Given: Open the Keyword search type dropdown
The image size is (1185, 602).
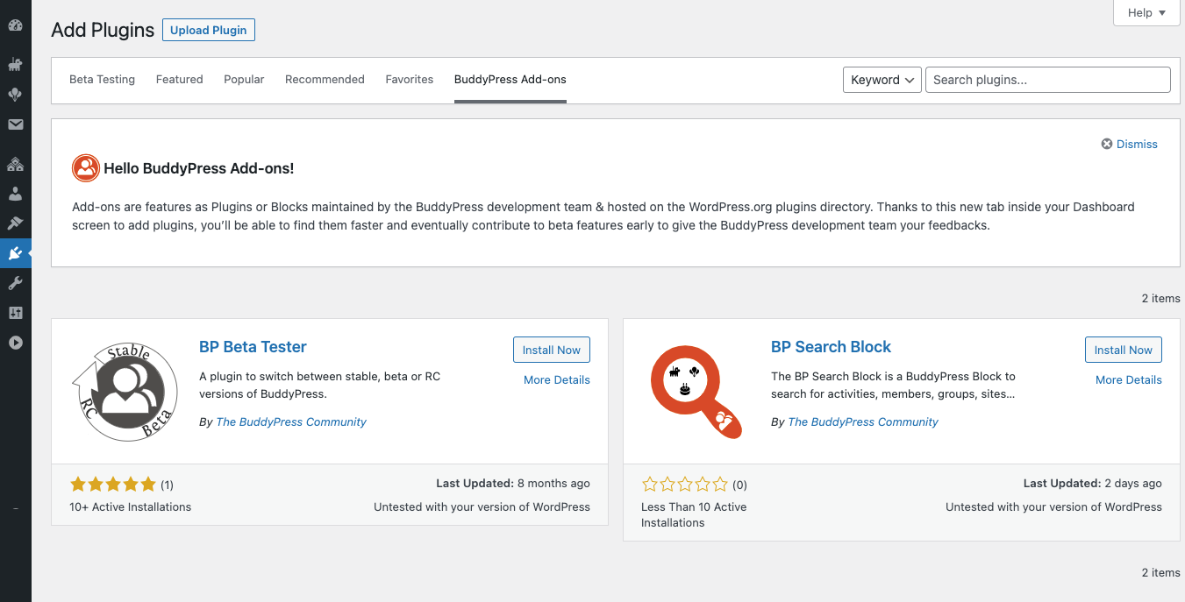Looking at the screenshot, I should (x=882, y=80).
